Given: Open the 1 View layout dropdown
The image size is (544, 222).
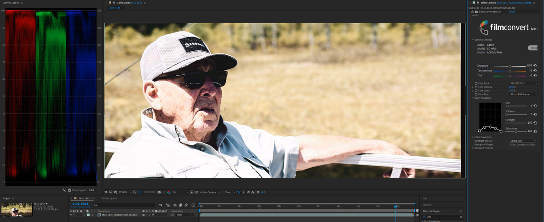Looking at the screenshot, I should [229, 192].
